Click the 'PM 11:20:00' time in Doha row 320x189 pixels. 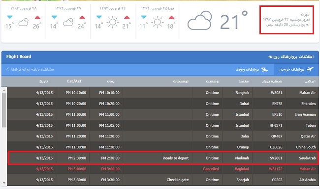[x=109, y=136]
